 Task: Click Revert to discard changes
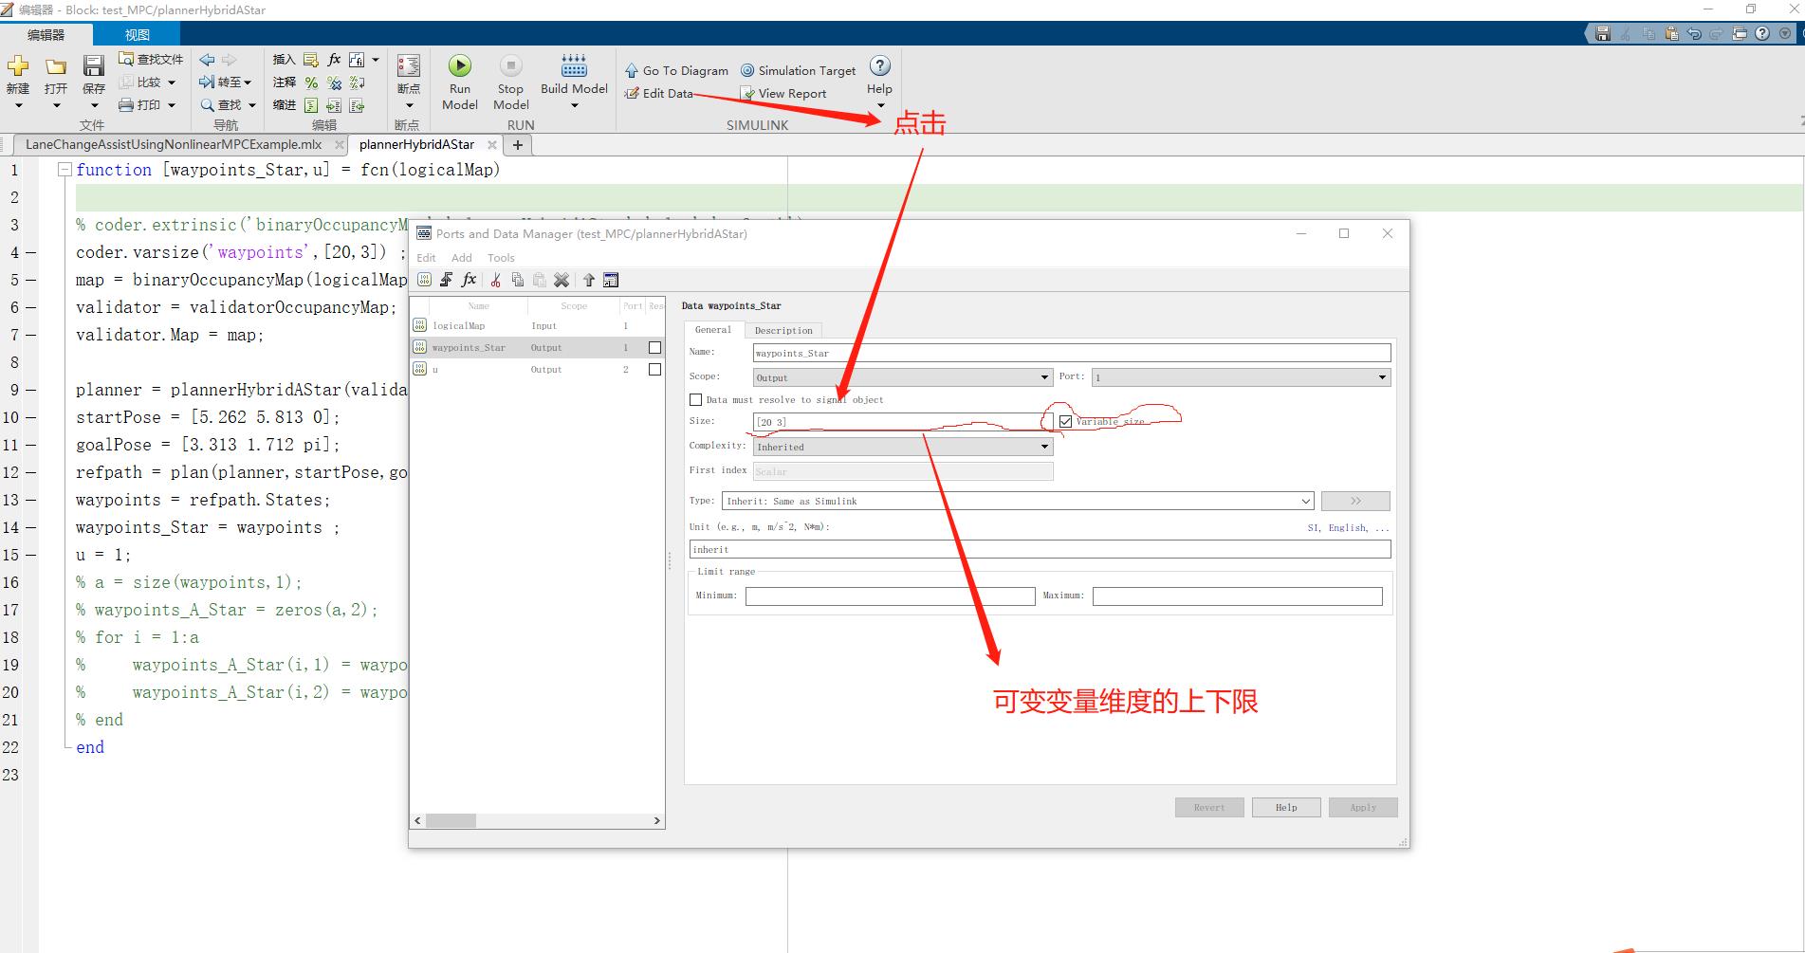[1208, 807]
